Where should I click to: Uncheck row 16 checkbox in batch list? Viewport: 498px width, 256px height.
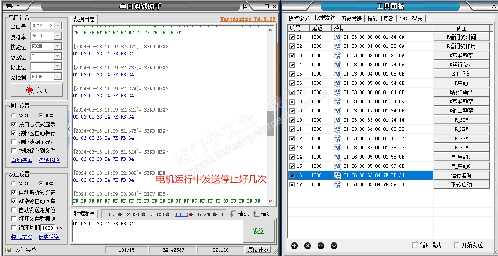[x=292, y=175]
